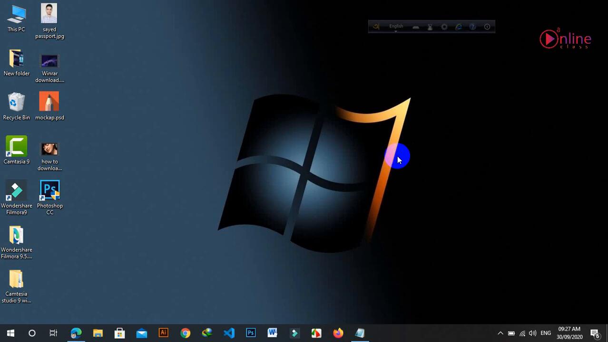Screen dimensions: 608x342
Task: Open Visual Studio Code in taskbar
Action: point(229,333)
